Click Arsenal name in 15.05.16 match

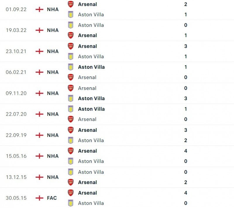(x=87, y=151)
